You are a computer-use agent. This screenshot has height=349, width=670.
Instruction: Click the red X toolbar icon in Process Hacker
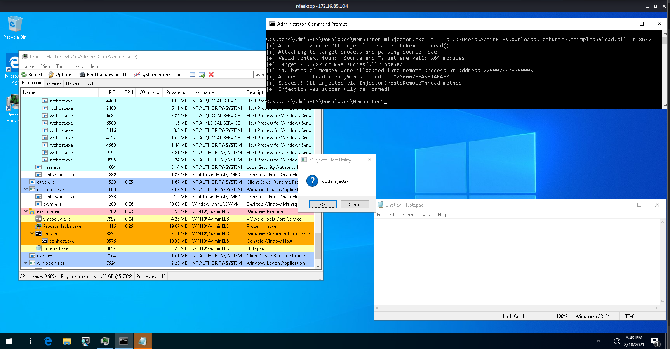(x=211, y=75)
